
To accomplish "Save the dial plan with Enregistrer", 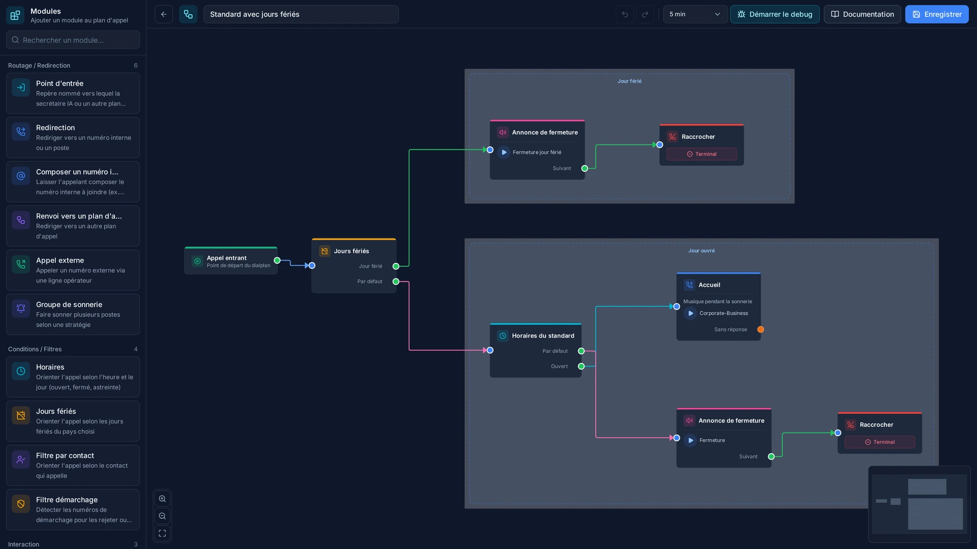I will [x=937, y=14].
